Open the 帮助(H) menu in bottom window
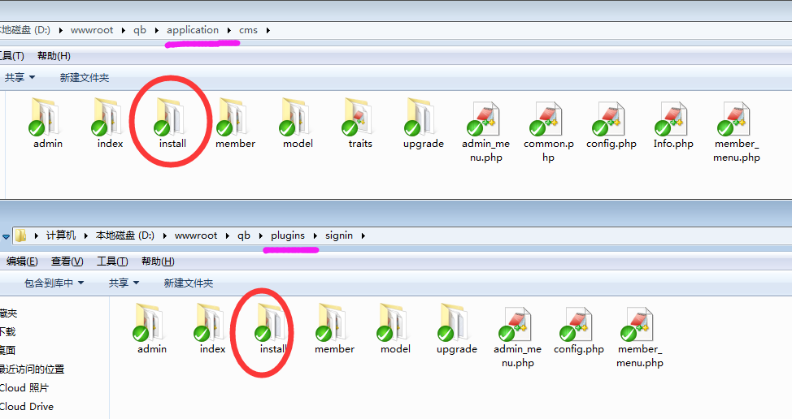Image resolution: width=792 pixels, height=419 pixels. [x=158, y=261]
